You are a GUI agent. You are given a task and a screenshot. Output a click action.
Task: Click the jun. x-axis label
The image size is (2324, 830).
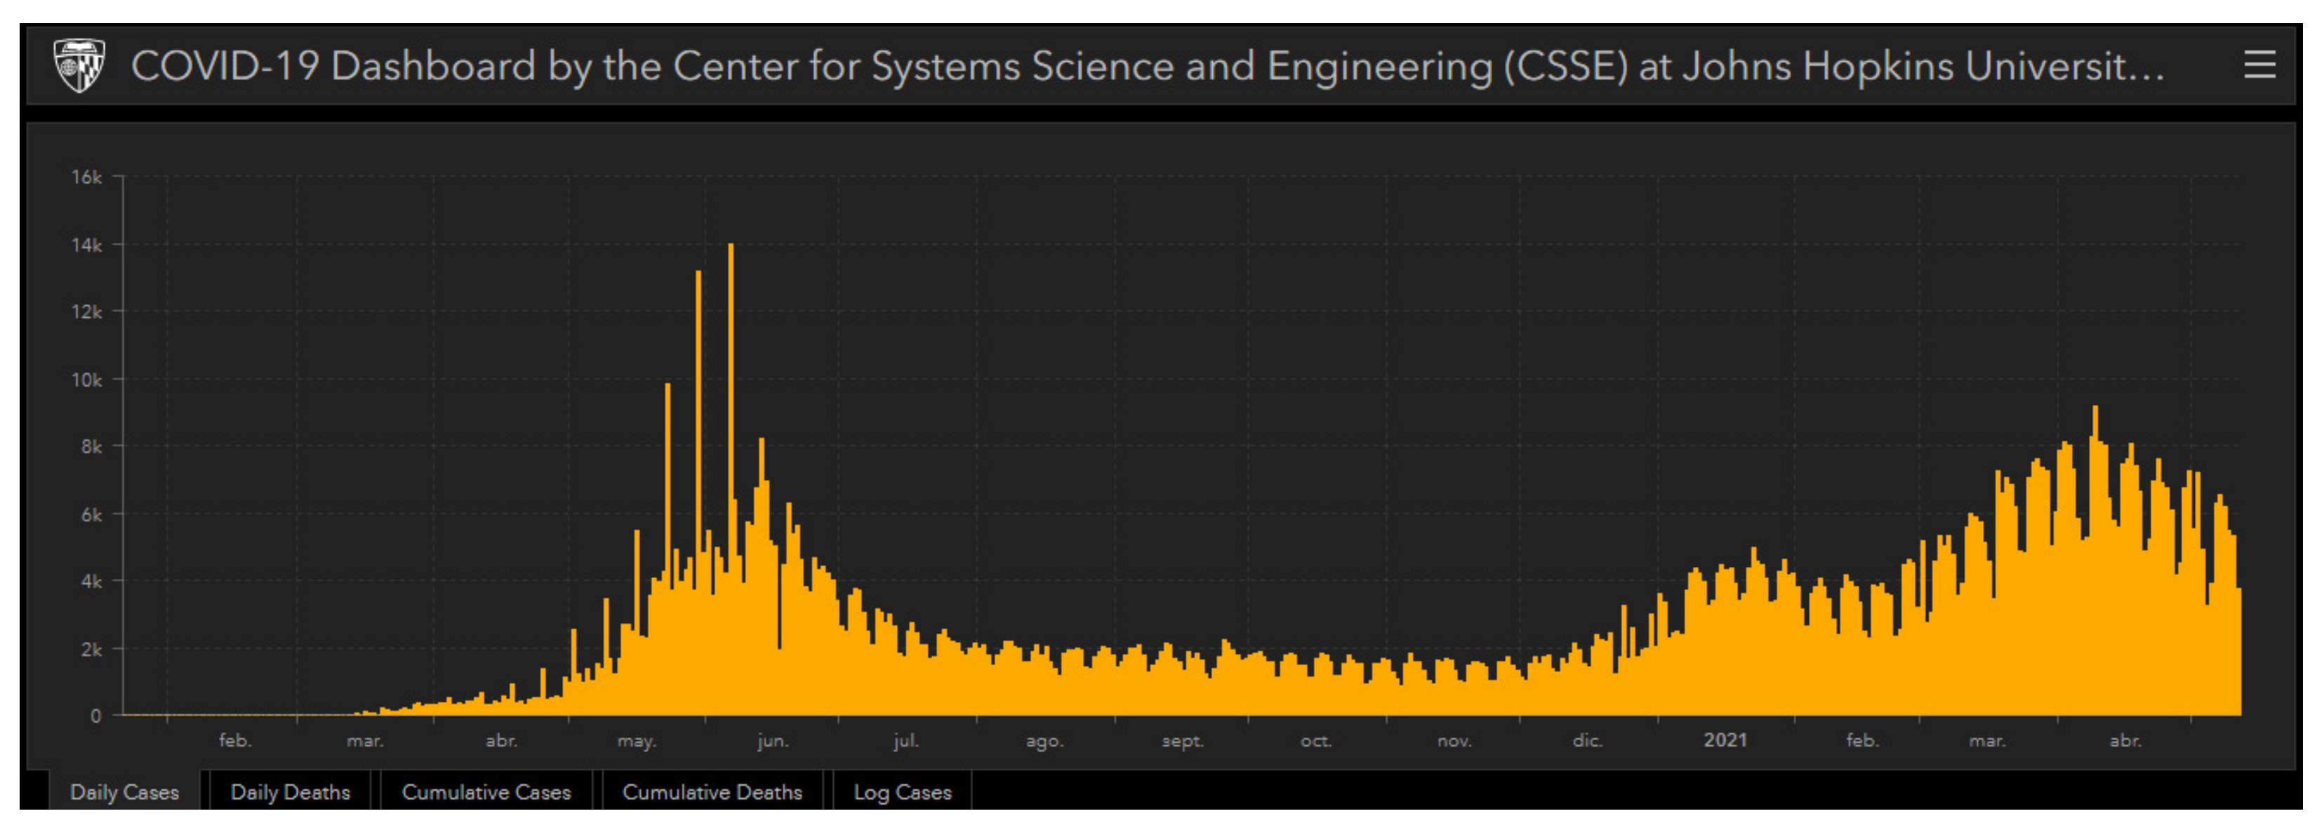coord(772,741)
